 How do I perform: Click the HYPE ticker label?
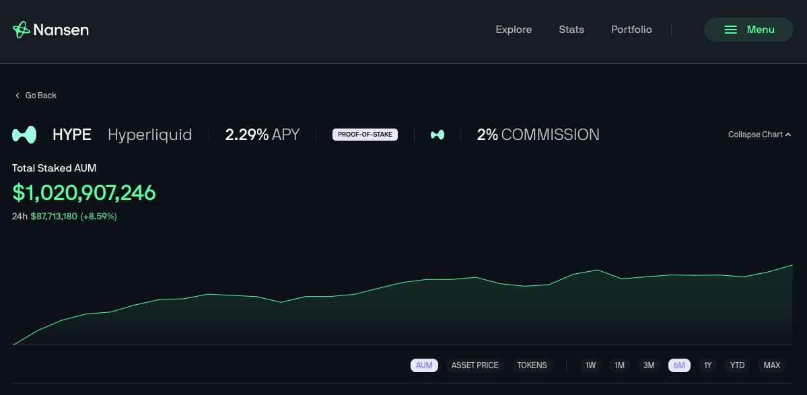coord(71,135)
